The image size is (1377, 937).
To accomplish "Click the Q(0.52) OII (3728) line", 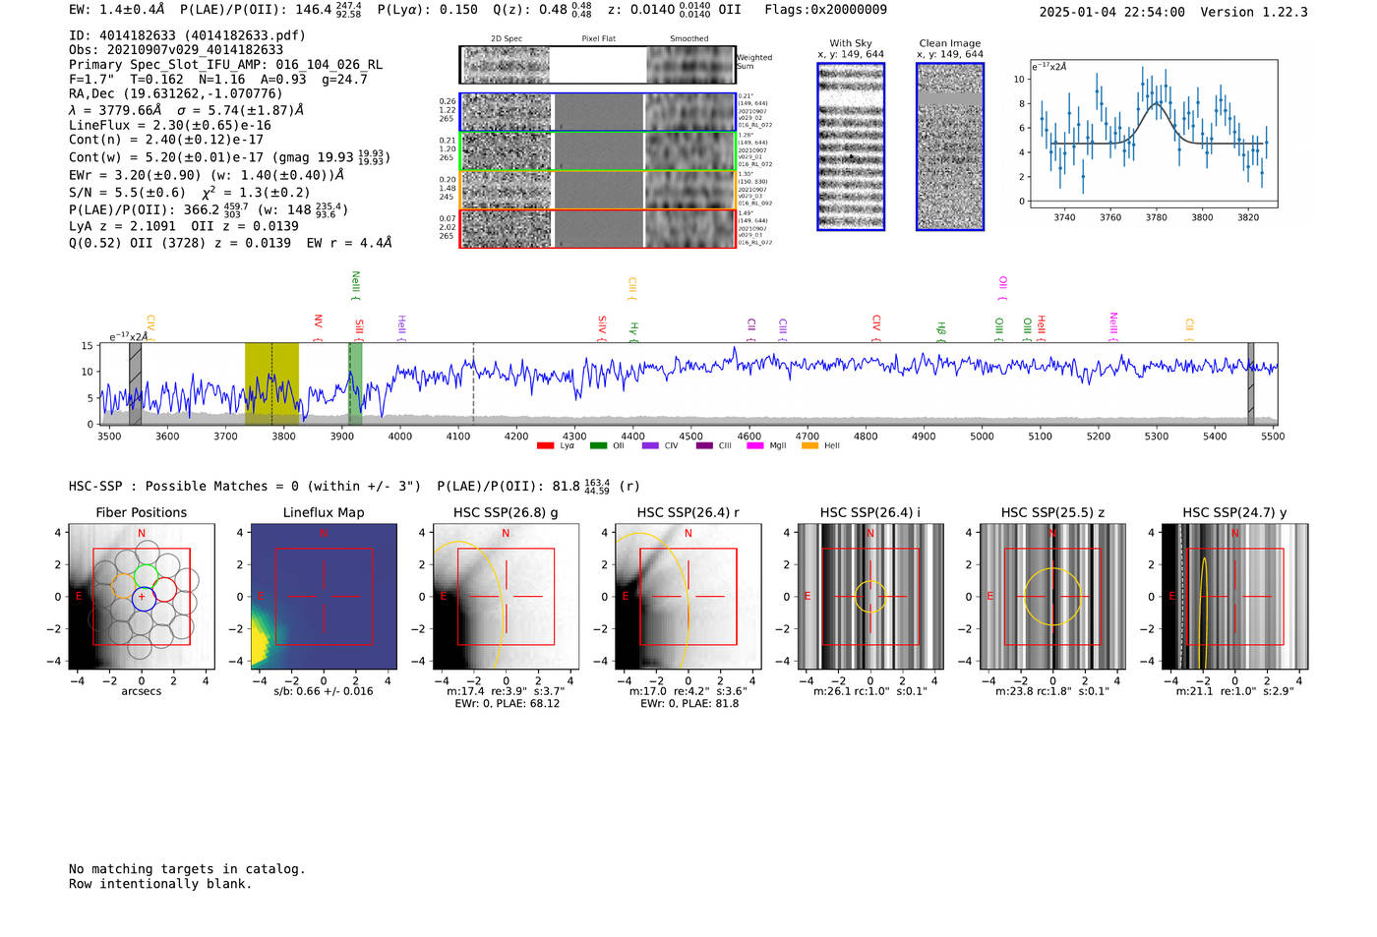I will pos(230,243).
